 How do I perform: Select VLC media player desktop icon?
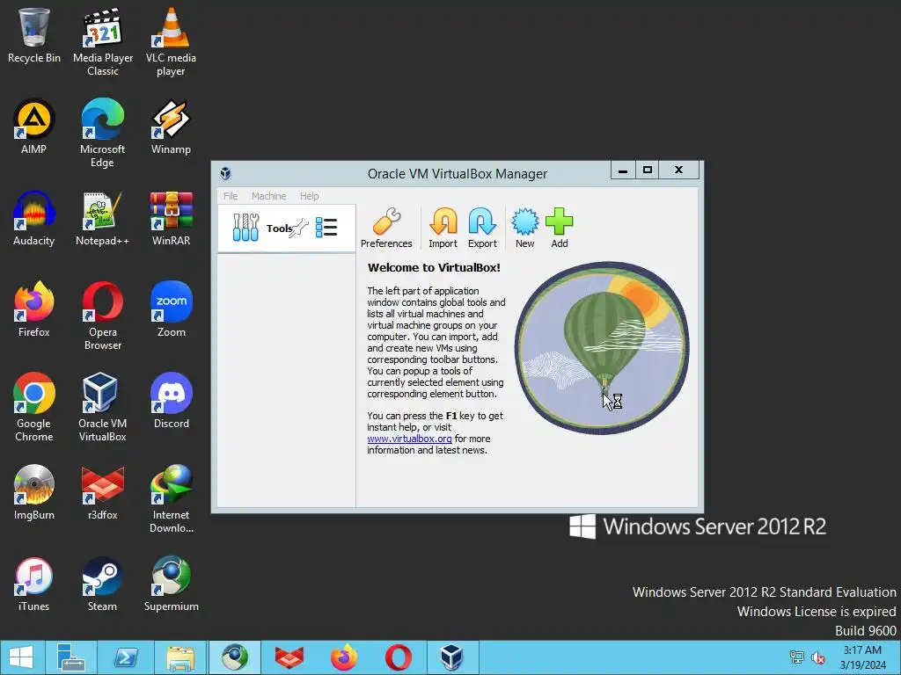click(172, 42)
